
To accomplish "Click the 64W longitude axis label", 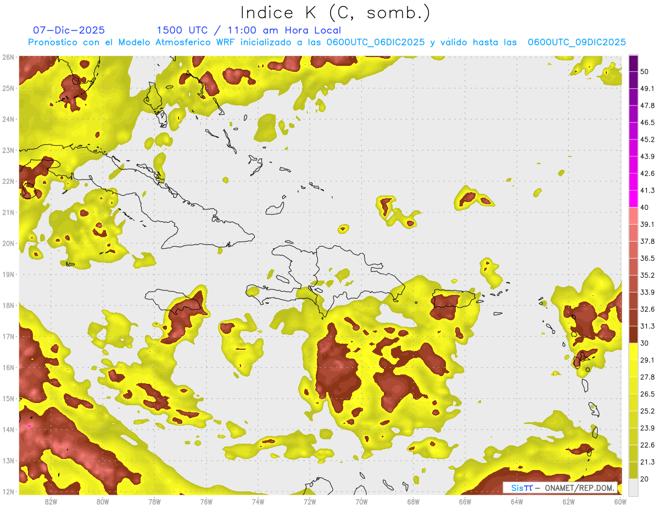I will click(x=516, y=501).
